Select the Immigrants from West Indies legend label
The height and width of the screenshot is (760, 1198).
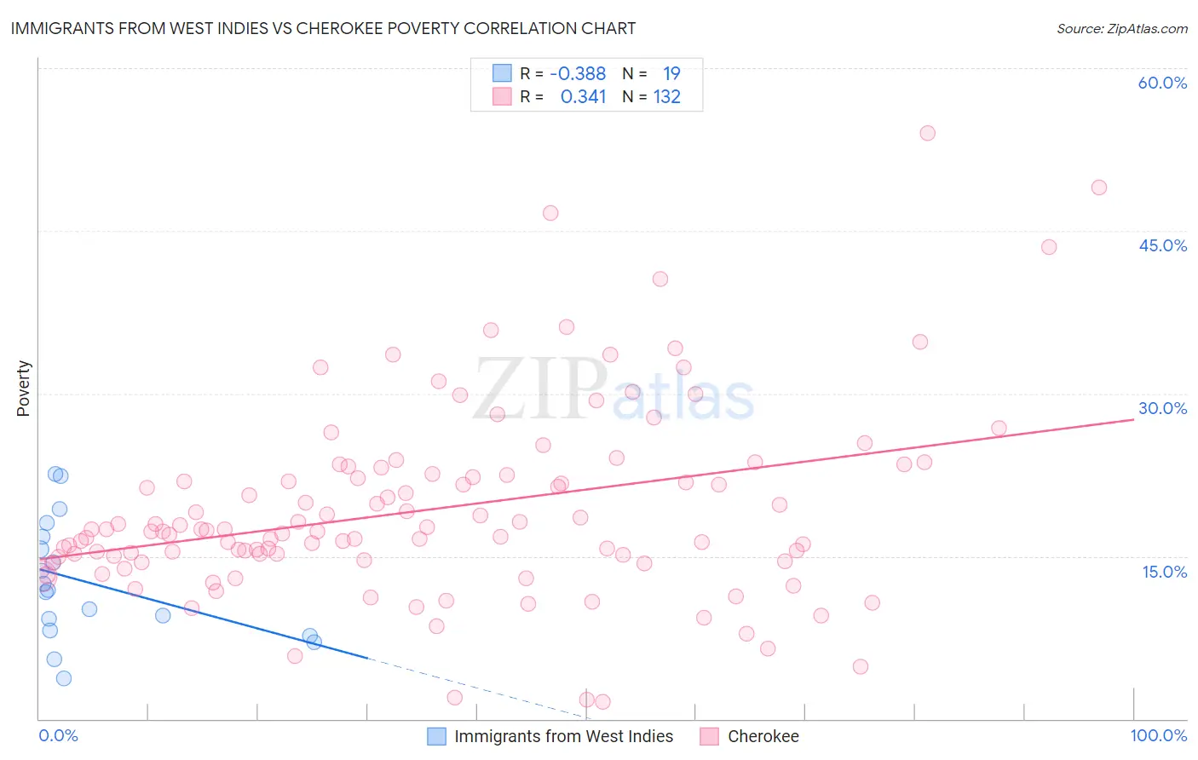[x=563, y=736]
